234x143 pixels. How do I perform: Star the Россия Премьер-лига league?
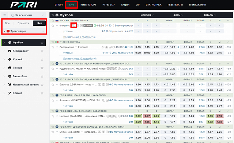pyautogui.click(x=53, y=20)
